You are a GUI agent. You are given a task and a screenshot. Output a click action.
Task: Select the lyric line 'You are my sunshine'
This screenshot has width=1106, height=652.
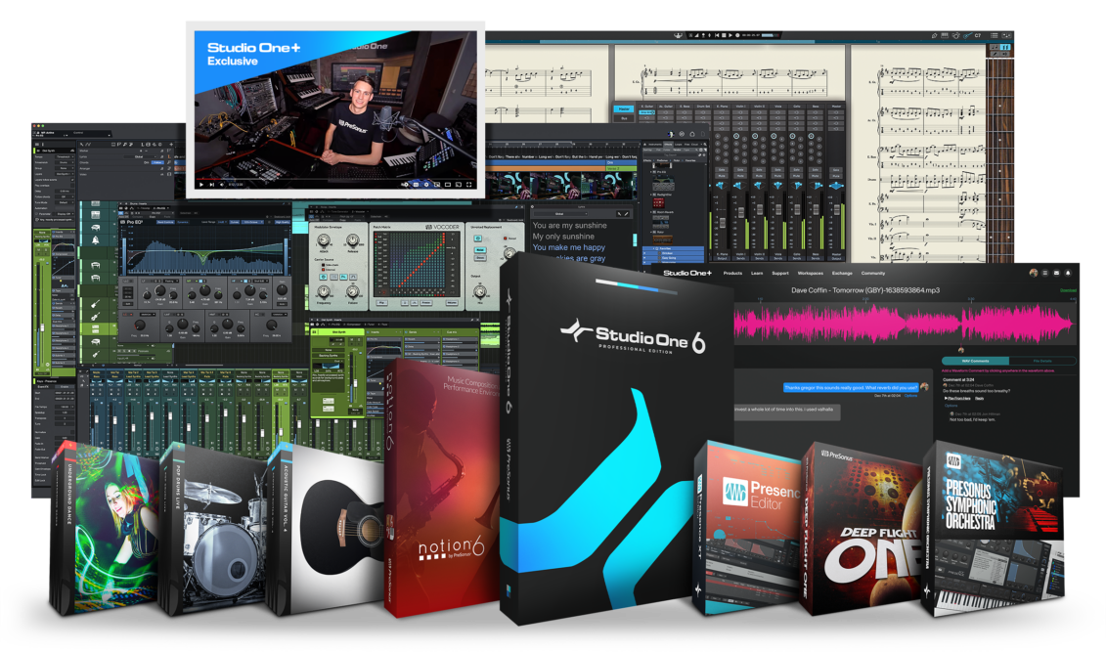click(x=569, y=226)
